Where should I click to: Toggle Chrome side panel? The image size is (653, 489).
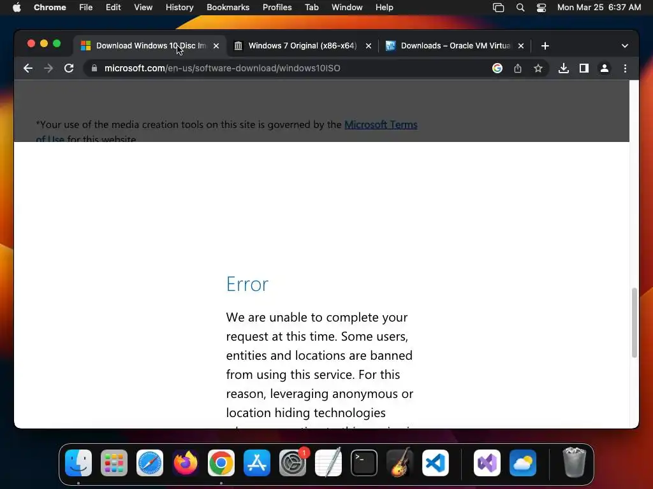[584, 68]
